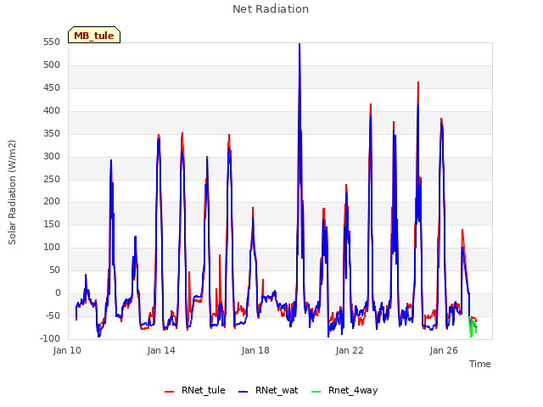Screen dimensions: 543x407
Task: Click the Solar Radiation (W/m2) axis title
Action: pos(12,192)
